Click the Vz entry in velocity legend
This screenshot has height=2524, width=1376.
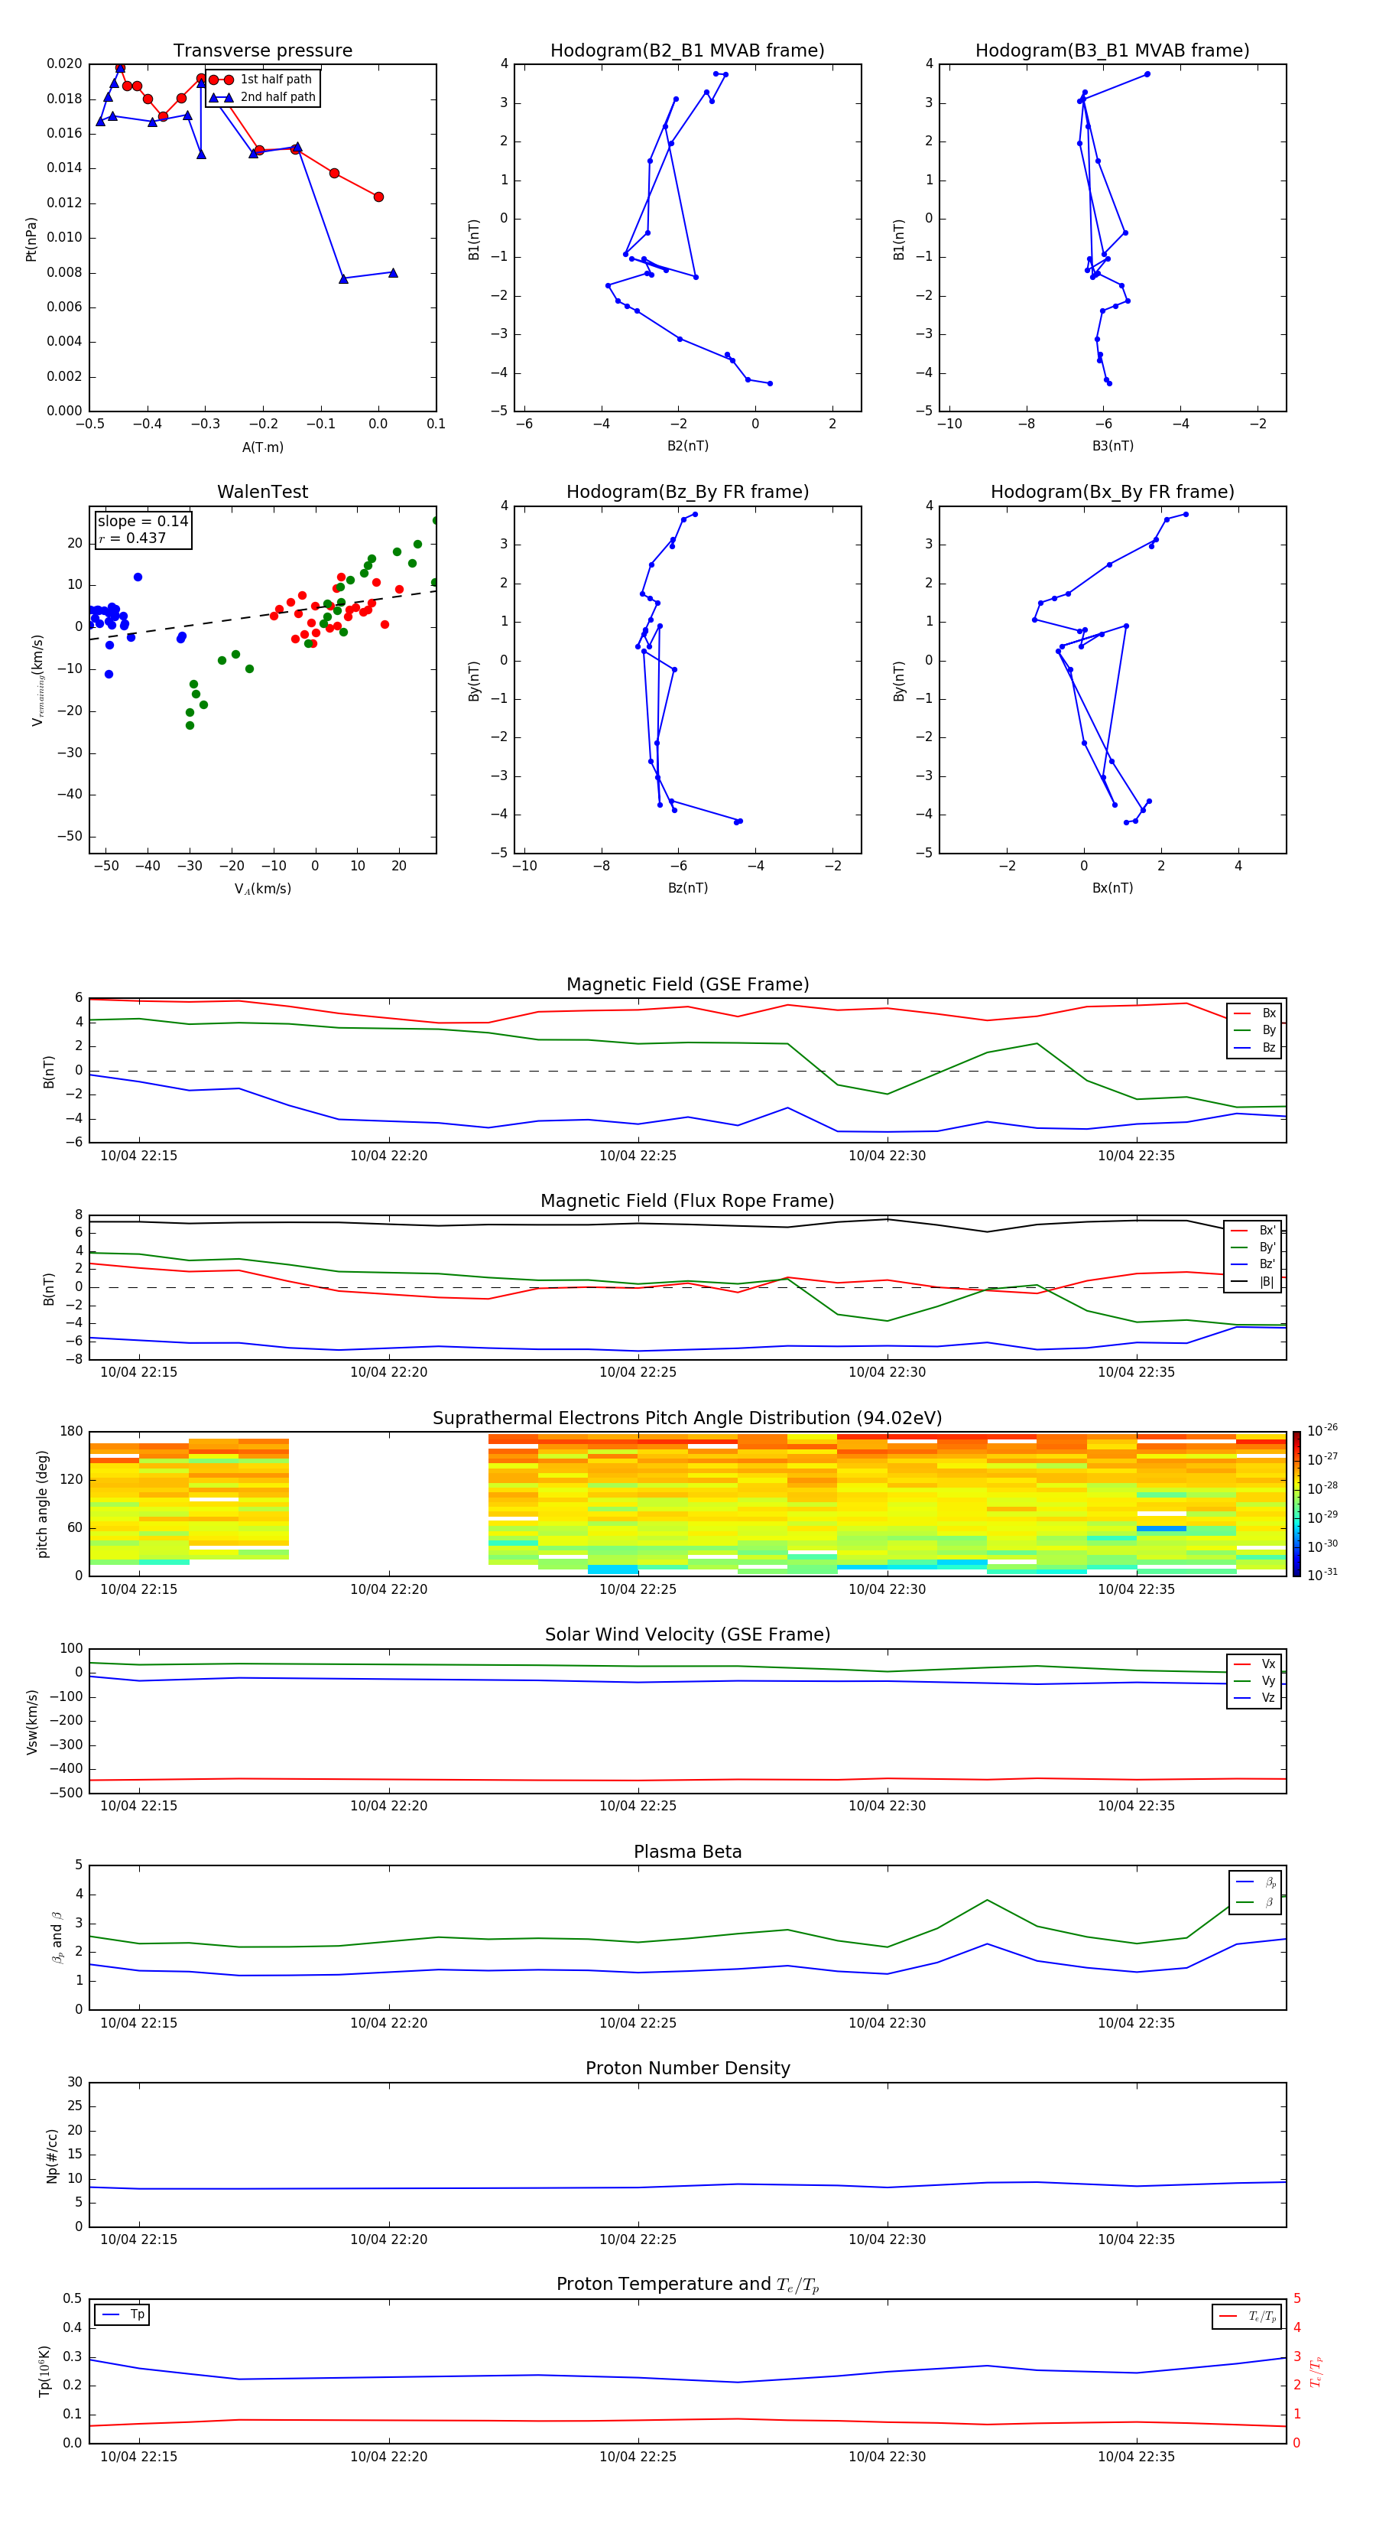coord(1254,1697)
